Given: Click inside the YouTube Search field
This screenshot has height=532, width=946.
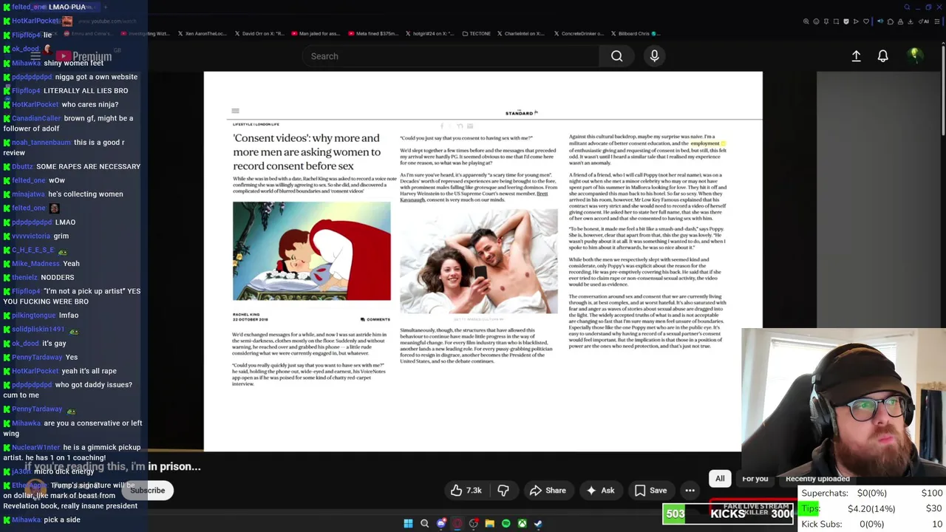Looking at the screenshot, I should (451, 56).
